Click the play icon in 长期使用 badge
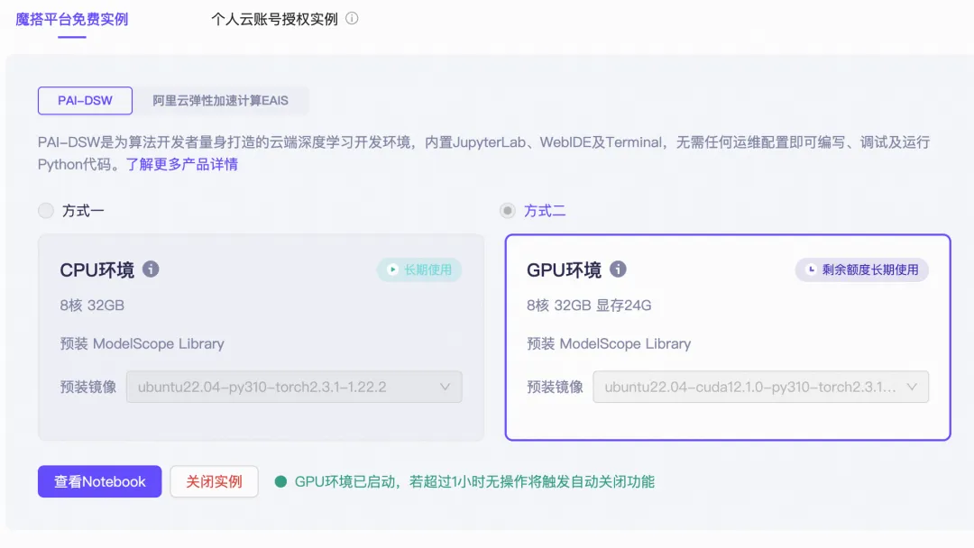The width and height of the screenshot is (974, 548). (x=392, y=269)
